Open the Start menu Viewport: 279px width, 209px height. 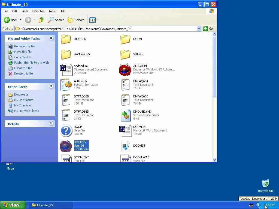[13, 205]
